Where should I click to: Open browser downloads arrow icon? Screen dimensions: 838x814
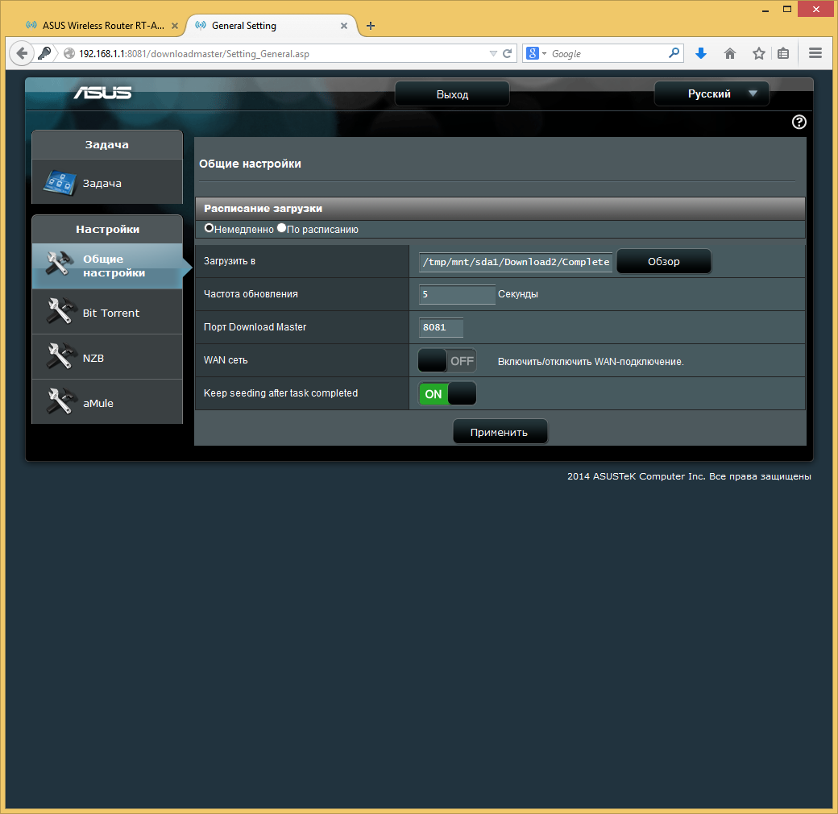click(x=701, y=53)
